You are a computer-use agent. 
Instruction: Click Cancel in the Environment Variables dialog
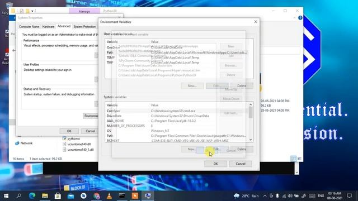point(241,164)
